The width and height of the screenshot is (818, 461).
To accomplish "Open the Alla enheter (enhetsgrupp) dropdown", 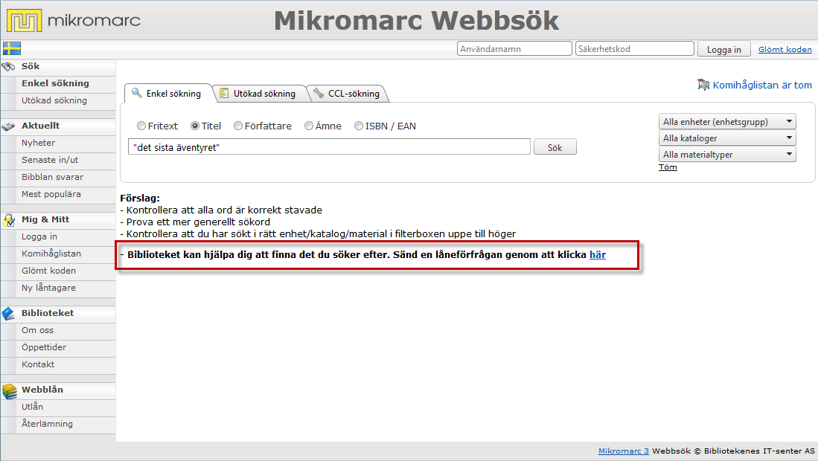I will (727, 121).
